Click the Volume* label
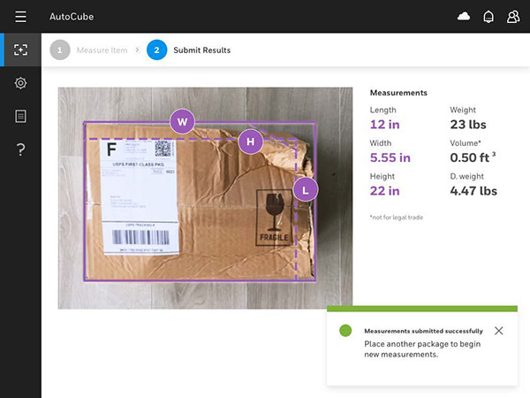This screenshot has height=398, width=530. [x=466, y=143]
